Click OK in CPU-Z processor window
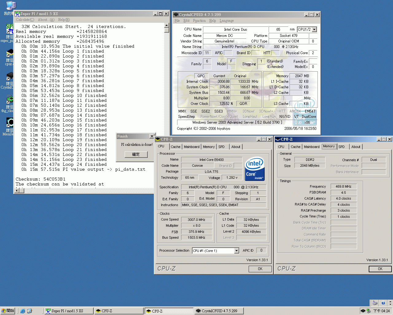 260,269
